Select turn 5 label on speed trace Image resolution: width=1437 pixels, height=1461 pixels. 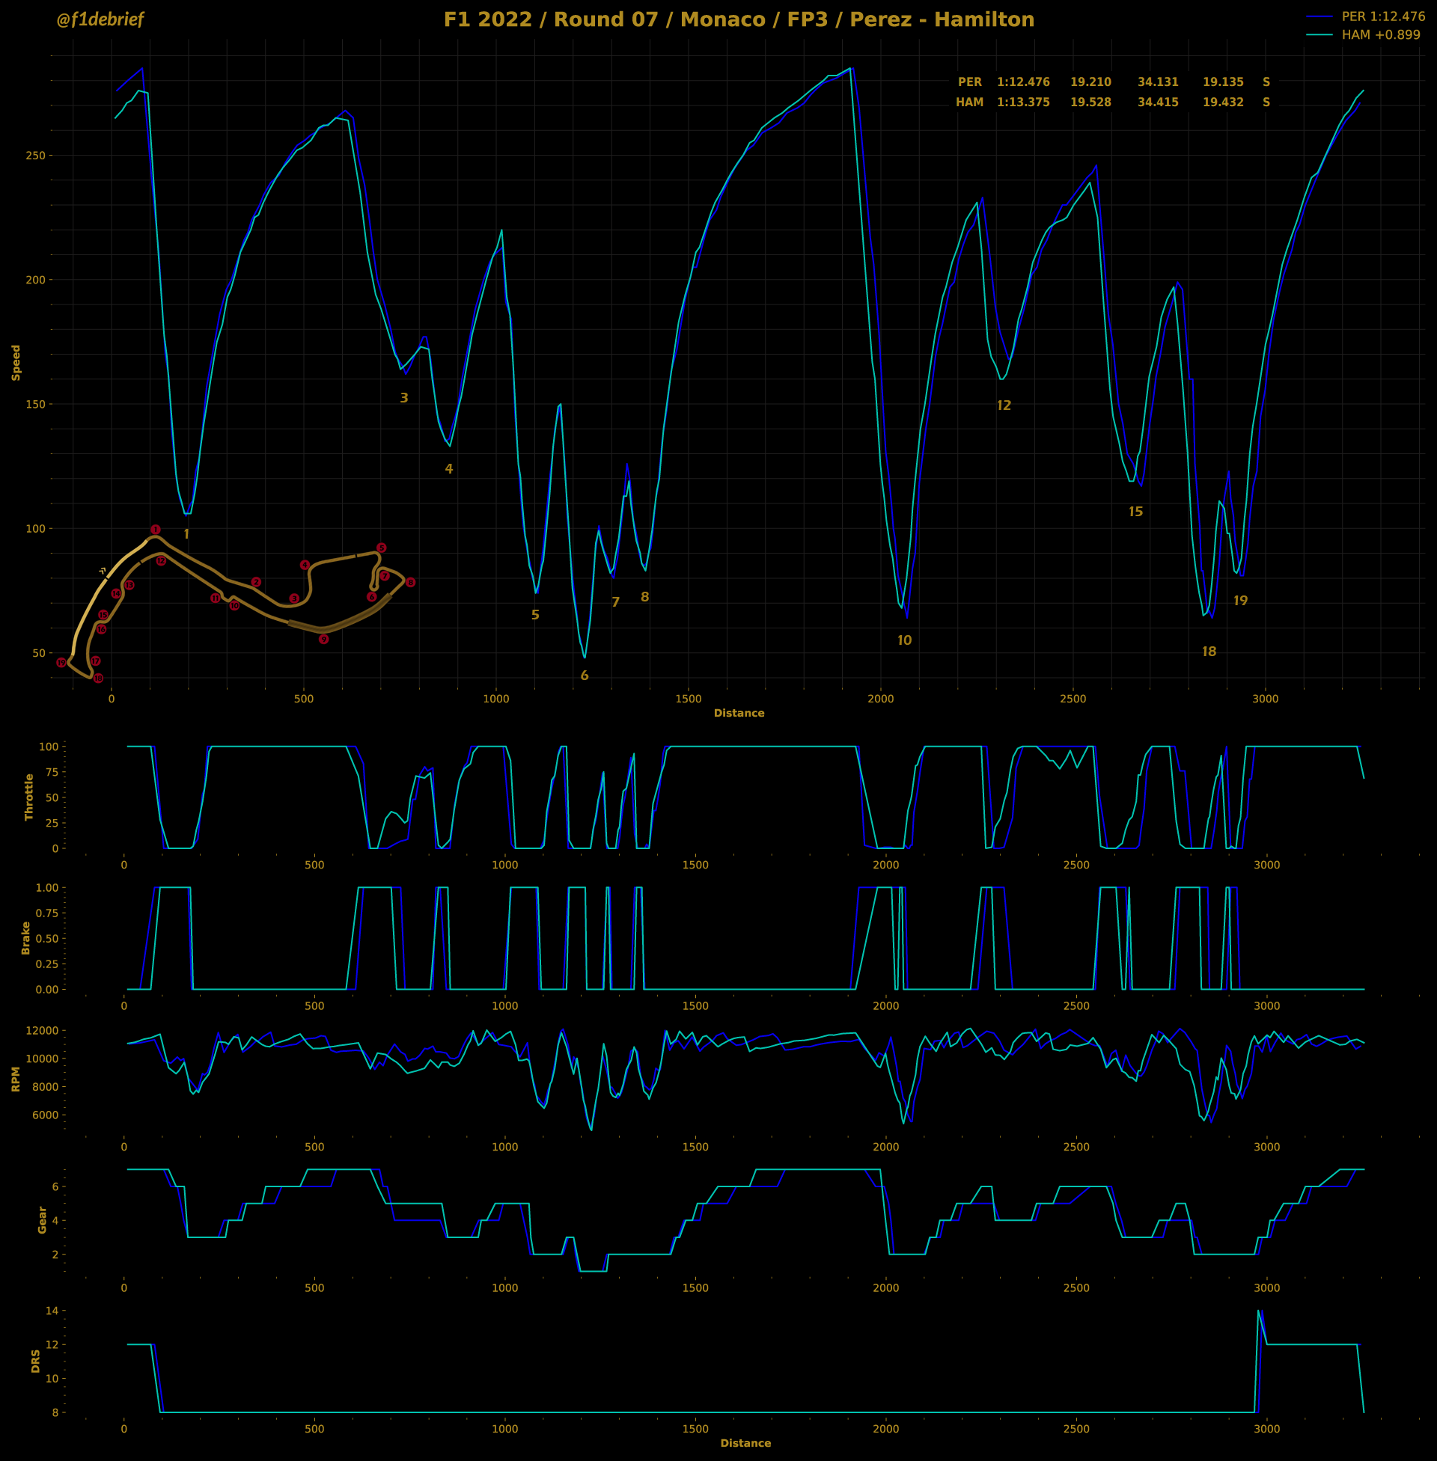click(x=535, y=615)
